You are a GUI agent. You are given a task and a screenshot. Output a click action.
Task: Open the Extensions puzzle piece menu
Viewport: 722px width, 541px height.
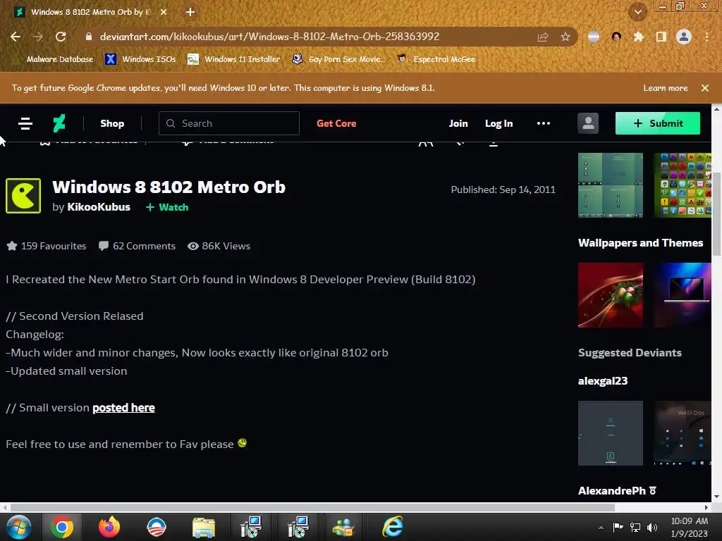(638, 37)
